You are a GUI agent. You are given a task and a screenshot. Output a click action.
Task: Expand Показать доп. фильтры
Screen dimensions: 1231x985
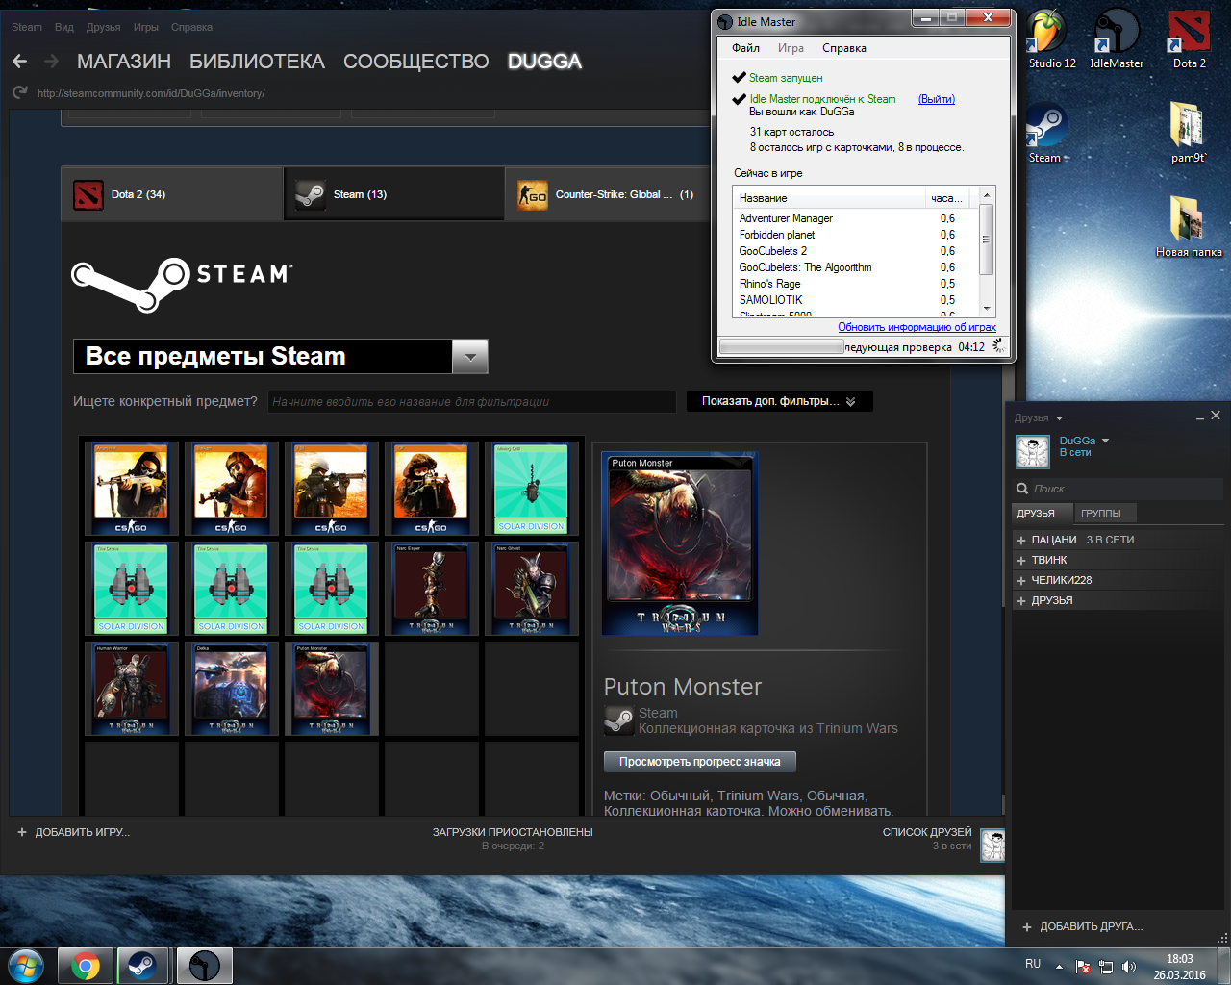[x=780, y=401]
